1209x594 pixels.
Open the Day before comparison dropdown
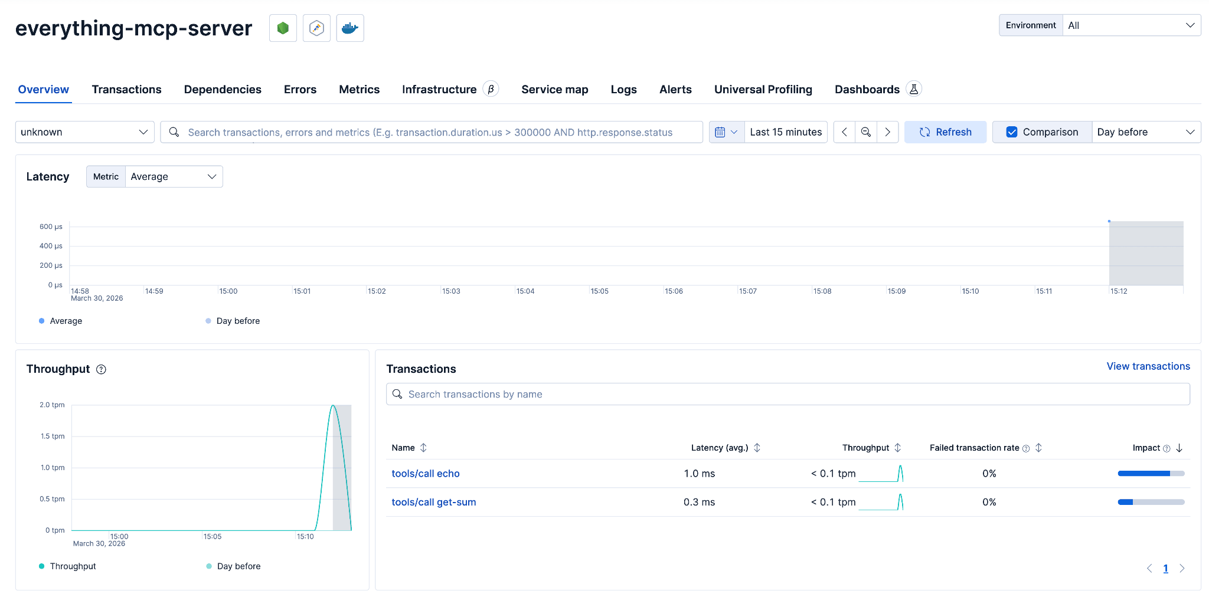coord(1146,132)
